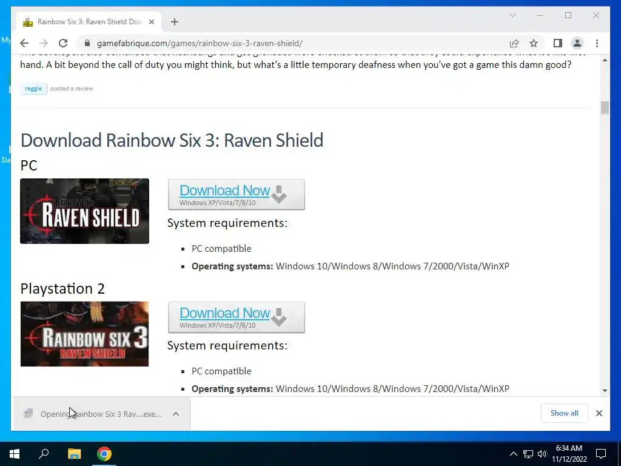621x466 pixels.
Task: Click the 'Playstation 2' heading
Action: click(x=62, y=288)
